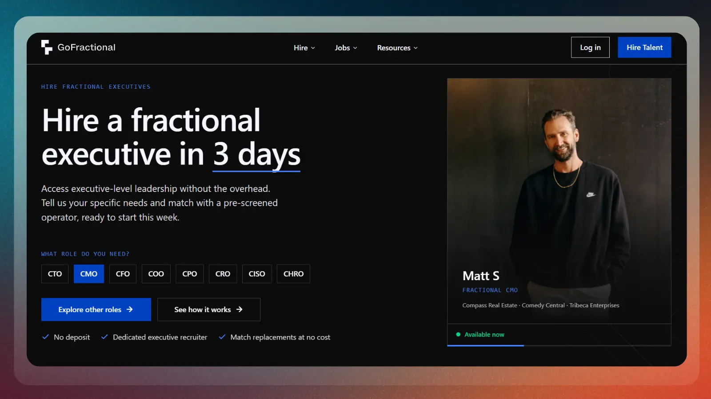Click the checkmark beside Dedicated executive recruiter
711x399 pixels.
point(104,337)
